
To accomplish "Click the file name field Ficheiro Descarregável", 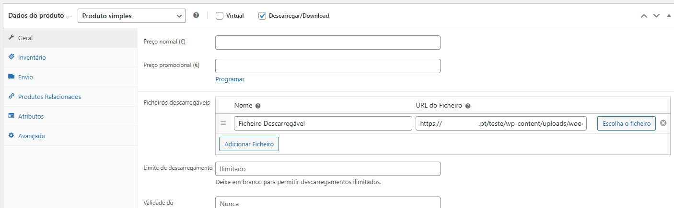I will click(x=323, y=123).
